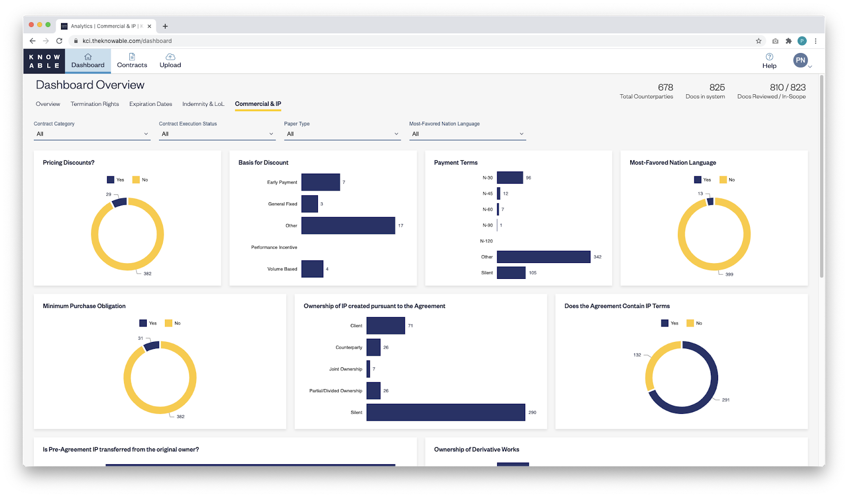Image resolution: width=848 pixels, height=497 pixels.
Task: Open the Dashboard home icon
Action: tap(88, 57)
